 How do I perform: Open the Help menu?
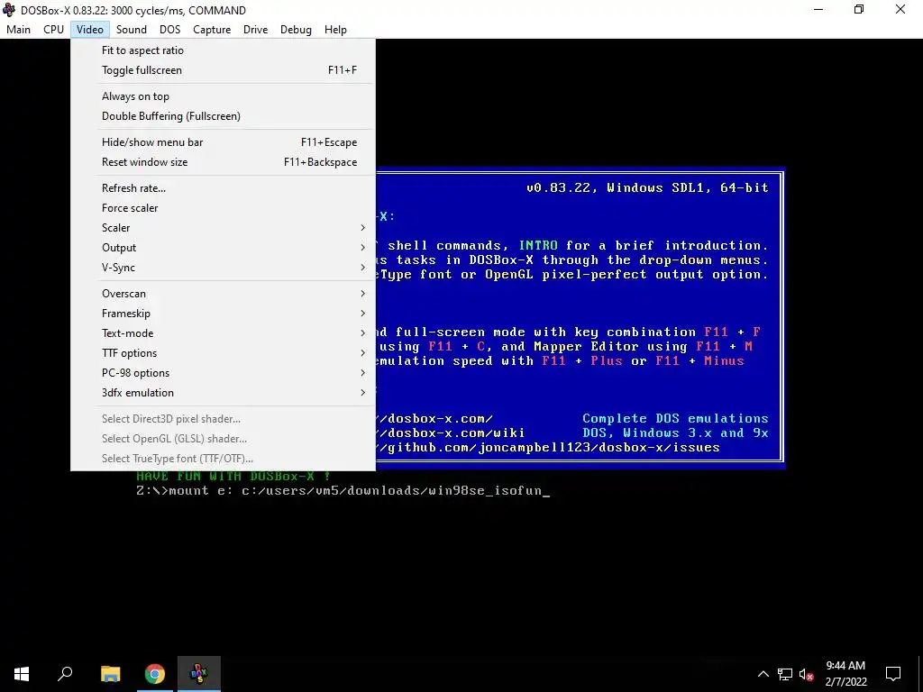coord(335,30)
